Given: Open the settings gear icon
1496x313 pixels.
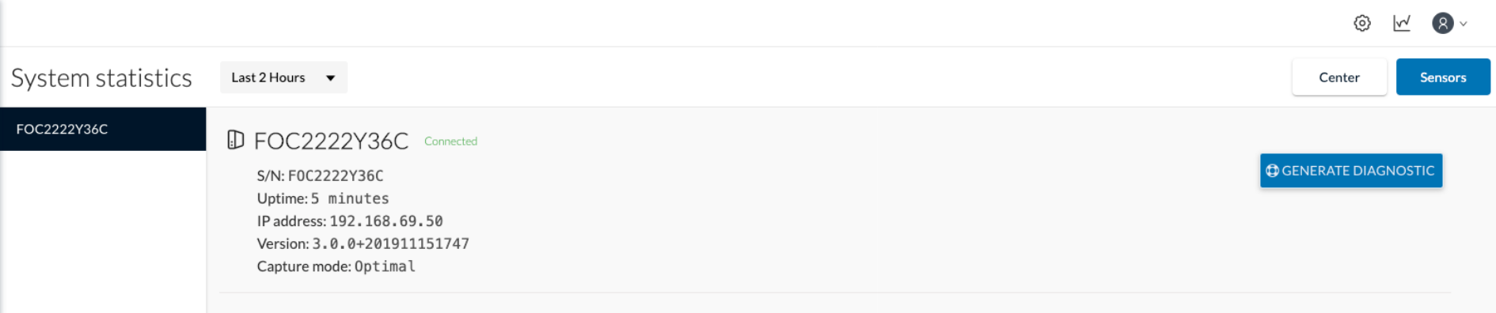Looking at the screenshot, I should [x=1361, y=24].
